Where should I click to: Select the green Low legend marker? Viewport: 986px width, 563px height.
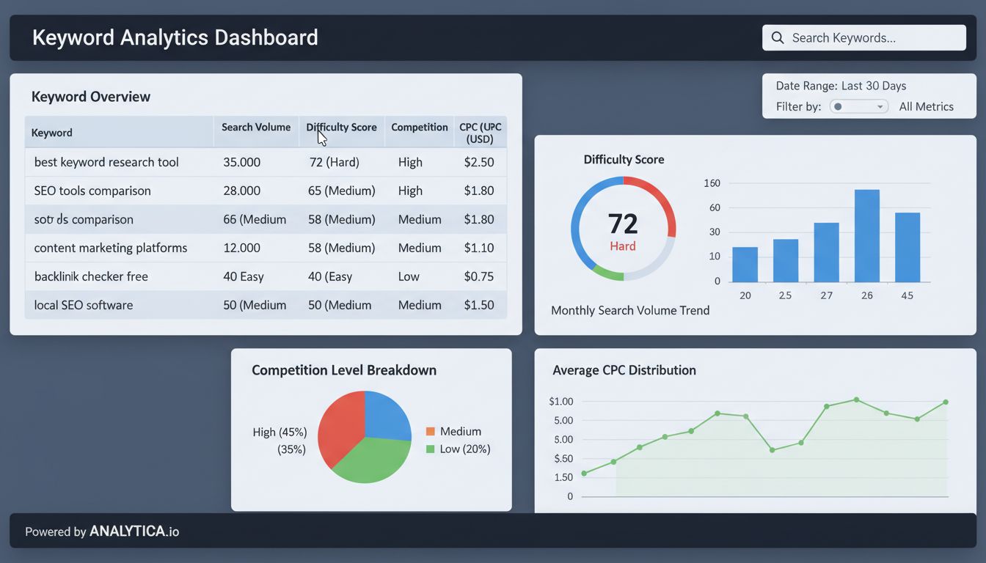pos(430,449)
